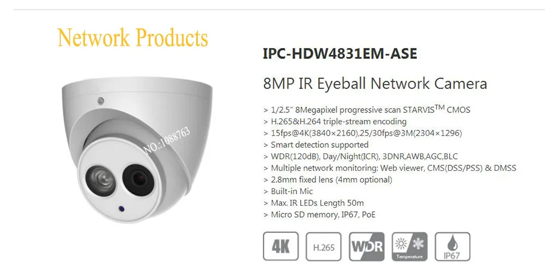This screenshot has width=545, height=275.
Task: Click the WDR feature badge
Action: click(x=367, y=247)
